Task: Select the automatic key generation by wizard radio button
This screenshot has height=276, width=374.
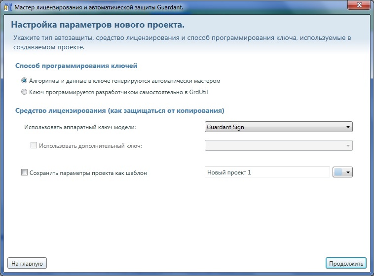Action: [24, 81]
